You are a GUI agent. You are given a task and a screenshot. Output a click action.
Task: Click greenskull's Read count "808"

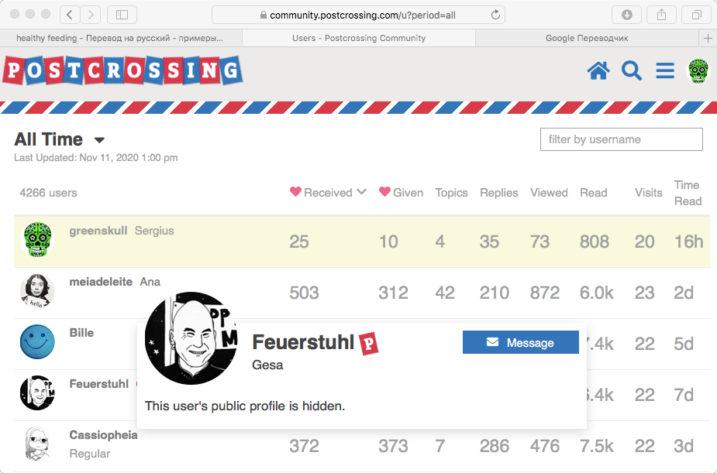pos(595,242)
